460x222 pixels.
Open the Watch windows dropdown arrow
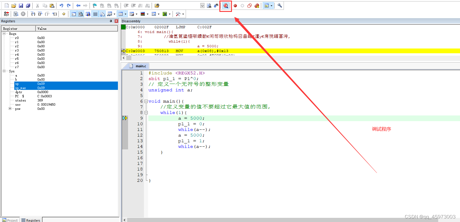point(114,14)
